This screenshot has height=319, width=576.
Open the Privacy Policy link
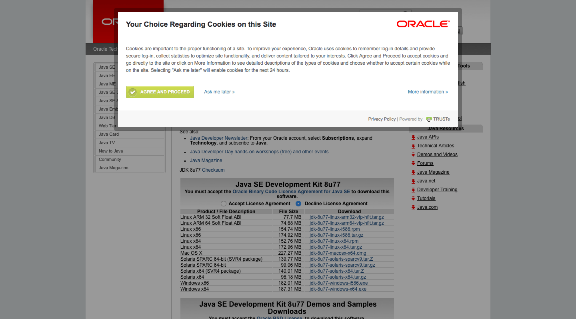pyautogui.click(x=382, y=119)
